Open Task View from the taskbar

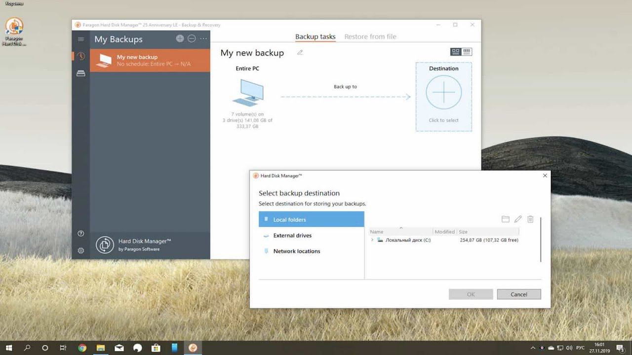click(x=63, y=348)
